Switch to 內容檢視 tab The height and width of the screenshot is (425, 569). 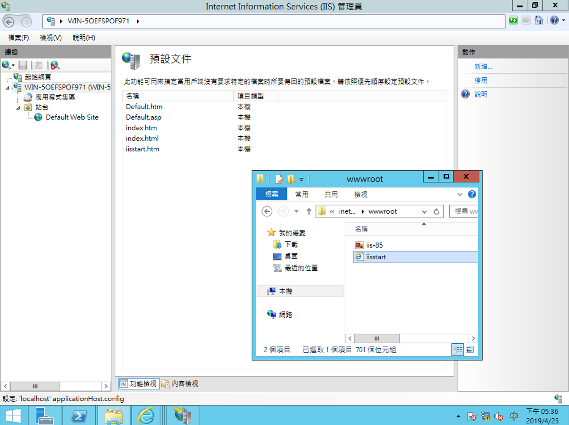(180, 383)
